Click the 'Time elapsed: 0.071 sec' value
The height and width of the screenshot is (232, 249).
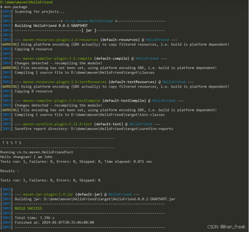128,162
